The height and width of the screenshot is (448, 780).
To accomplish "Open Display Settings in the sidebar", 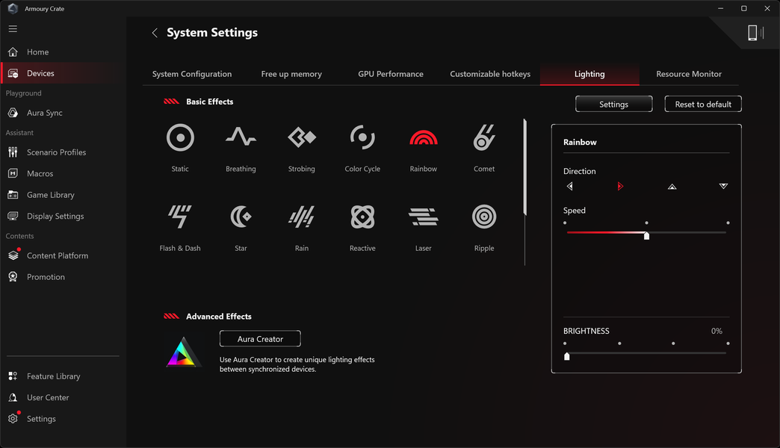I will [x=64, y=217].
